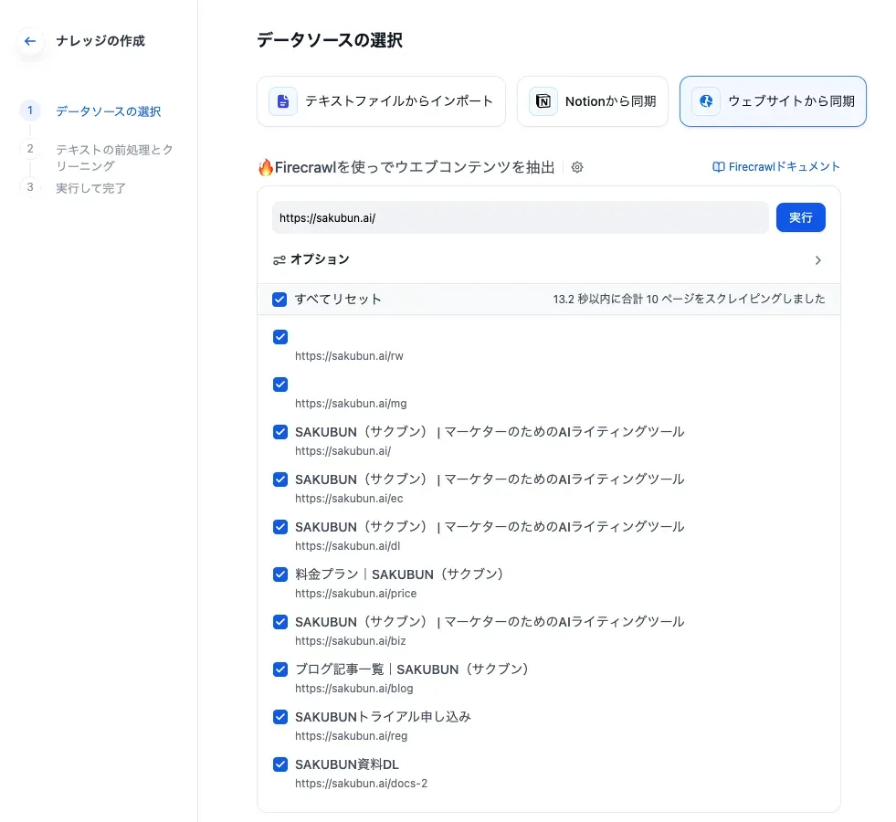Toggle the SAKUBUN資料DL checkbox
Screen dimensions: 896x822
280,764
